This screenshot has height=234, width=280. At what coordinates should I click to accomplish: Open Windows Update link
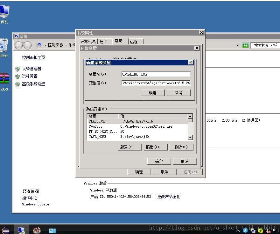click(35, 204)
